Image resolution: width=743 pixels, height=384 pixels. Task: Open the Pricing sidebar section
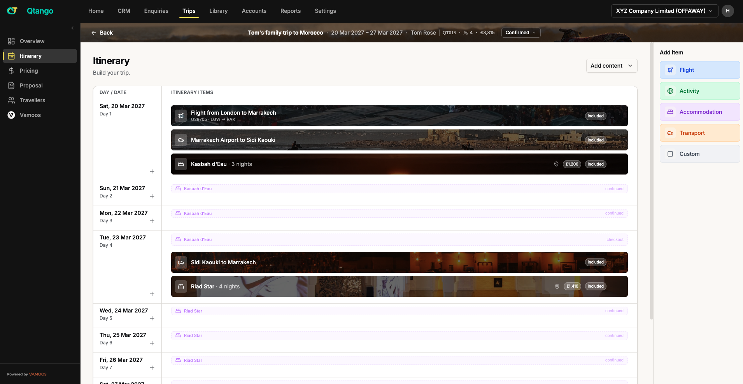(x=40, y=71)
